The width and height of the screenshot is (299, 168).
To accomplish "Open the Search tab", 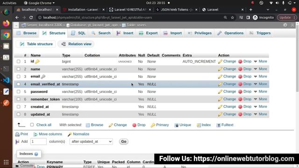I will pos(101,33).
